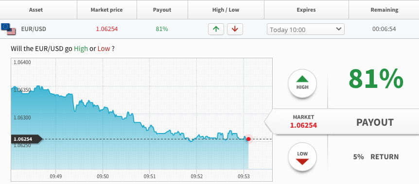Select the large round LOW button

tap(302, 157)
